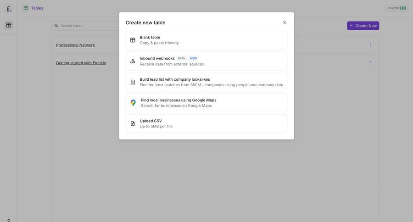413x222 pixels.
Task: Click the 'Up to 5MB per file' text
Action: coord(156,127)
